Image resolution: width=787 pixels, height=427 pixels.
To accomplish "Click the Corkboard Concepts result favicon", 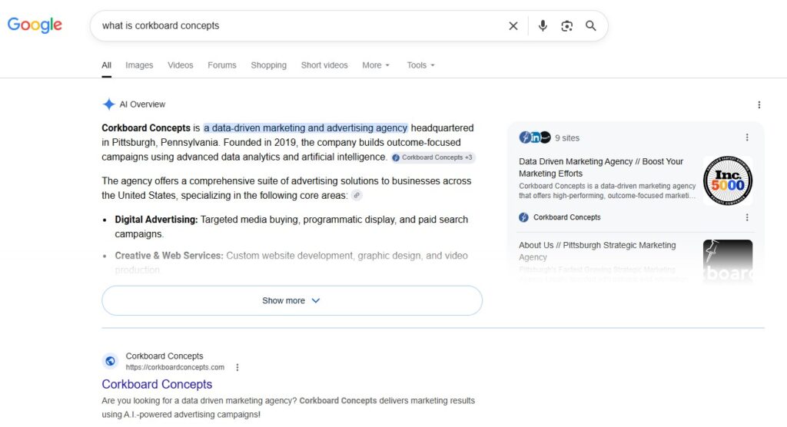I will coord(111,361).
